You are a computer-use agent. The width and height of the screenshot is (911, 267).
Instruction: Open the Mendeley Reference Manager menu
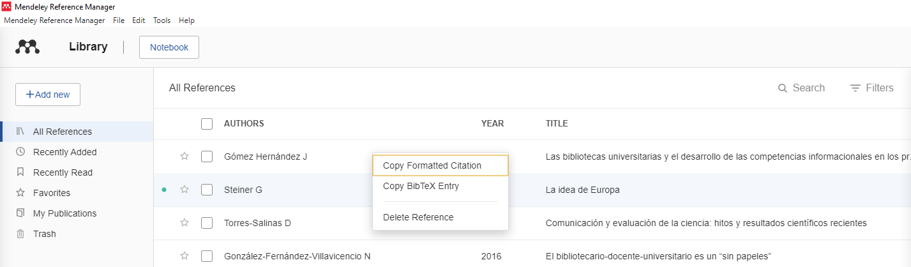click(54, 20)
